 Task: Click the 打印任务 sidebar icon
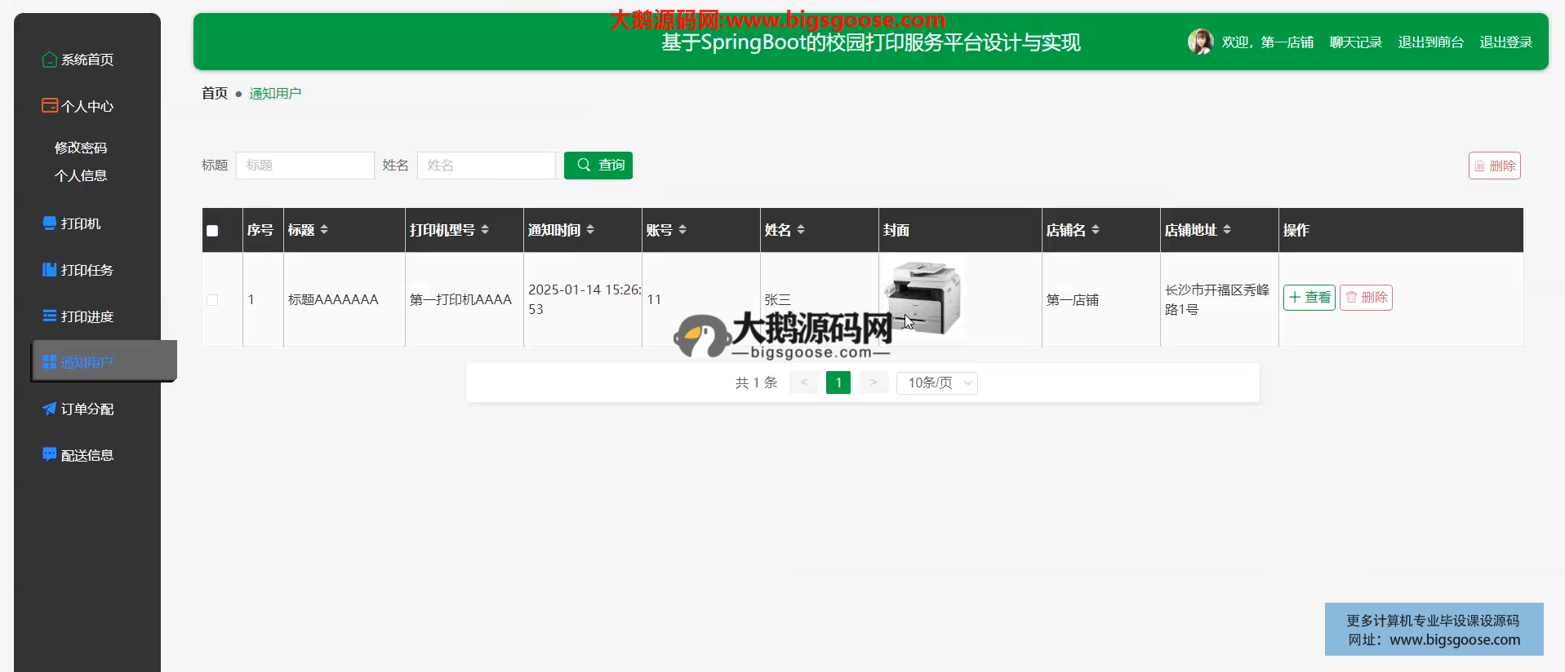(49, 270)
